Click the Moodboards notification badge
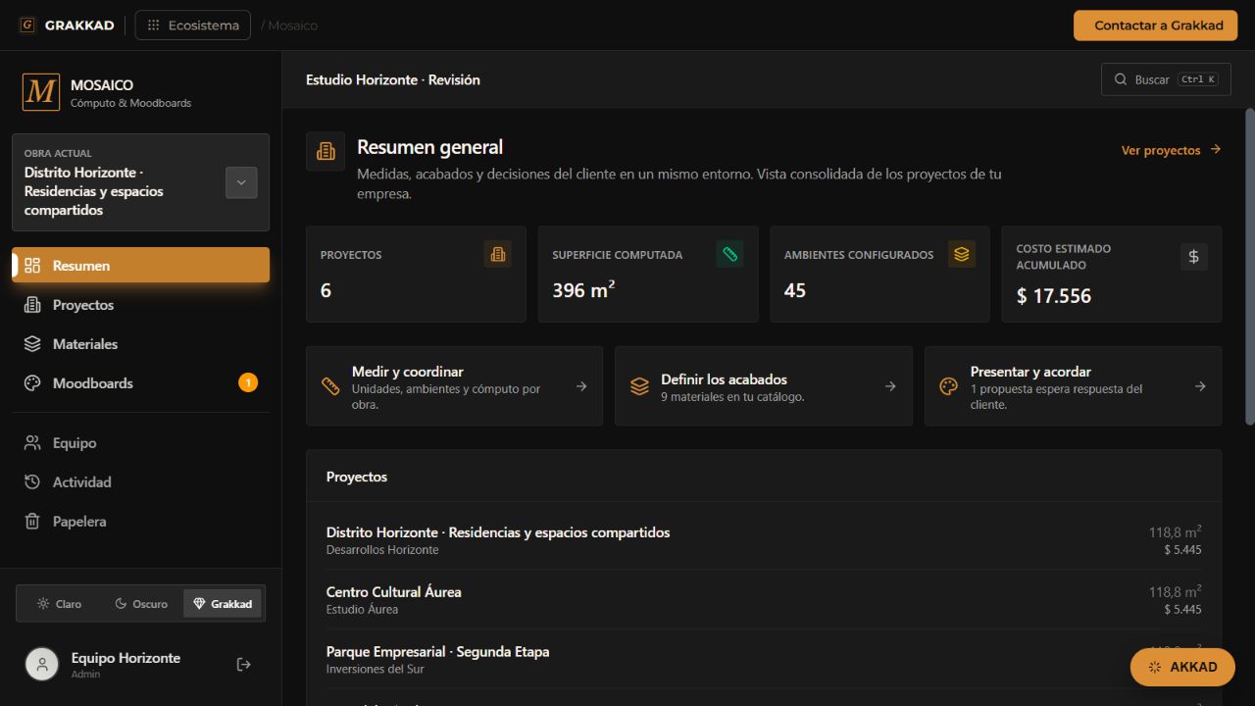The image size is (1255, 706). 248,382
